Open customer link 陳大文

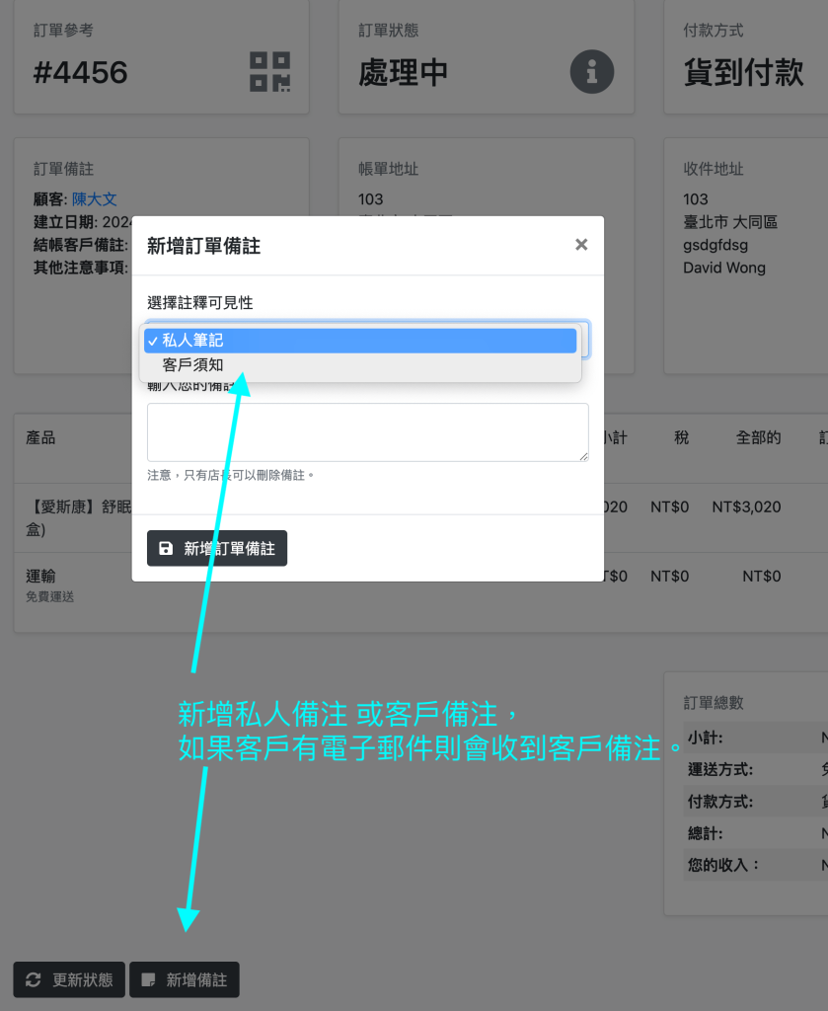(101, 199)
